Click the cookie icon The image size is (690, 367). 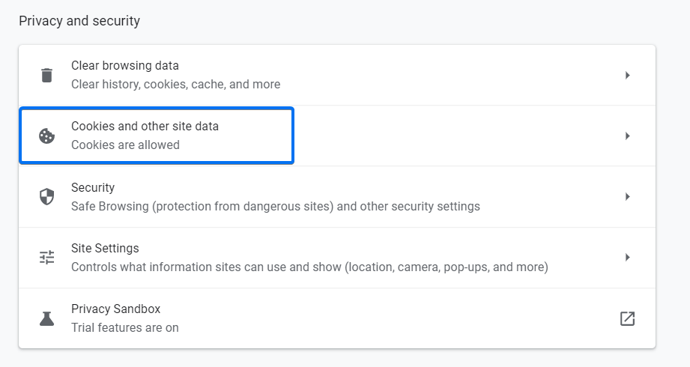(x=46, y=136)
